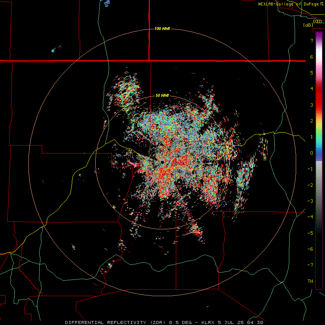
Task: Click the 1 value on the dB scale
Action: tap(312, 137)
